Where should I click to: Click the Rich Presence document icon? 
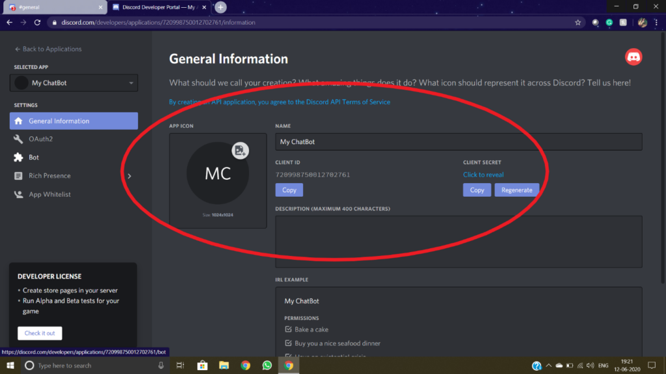tap(18, 175)
